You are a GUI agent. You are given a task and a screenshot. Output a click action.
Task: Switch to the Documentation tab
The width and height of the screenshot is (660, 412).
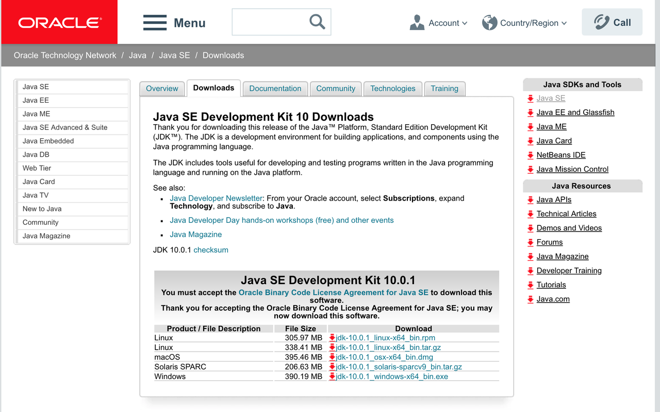(x=275, y=89)
